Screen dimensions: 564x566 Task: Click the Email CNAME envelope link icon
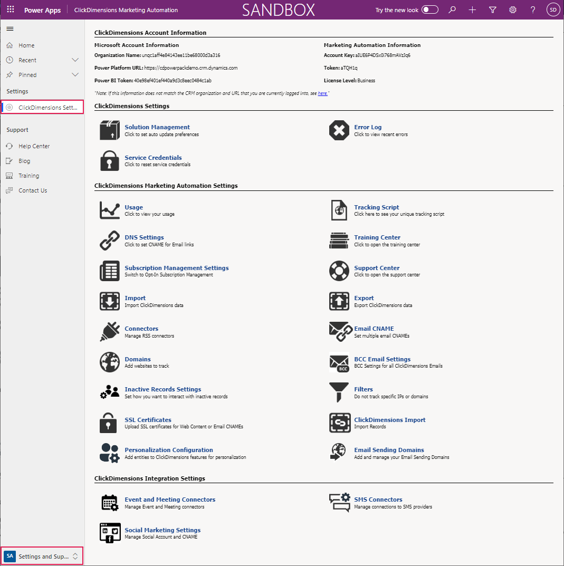tap(340, 332)
